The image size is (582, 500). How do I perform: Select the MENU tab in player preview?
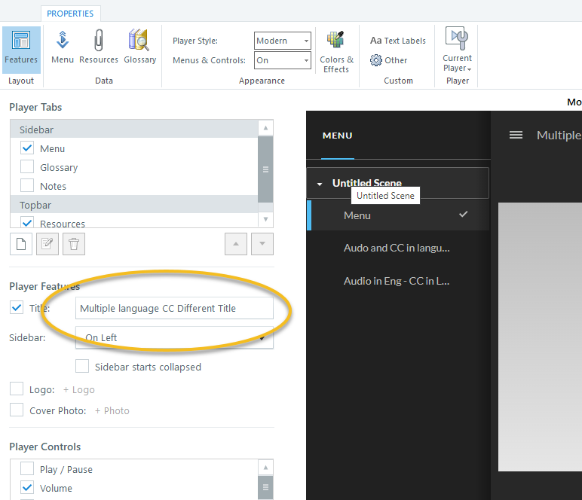[x=338, y=136]
